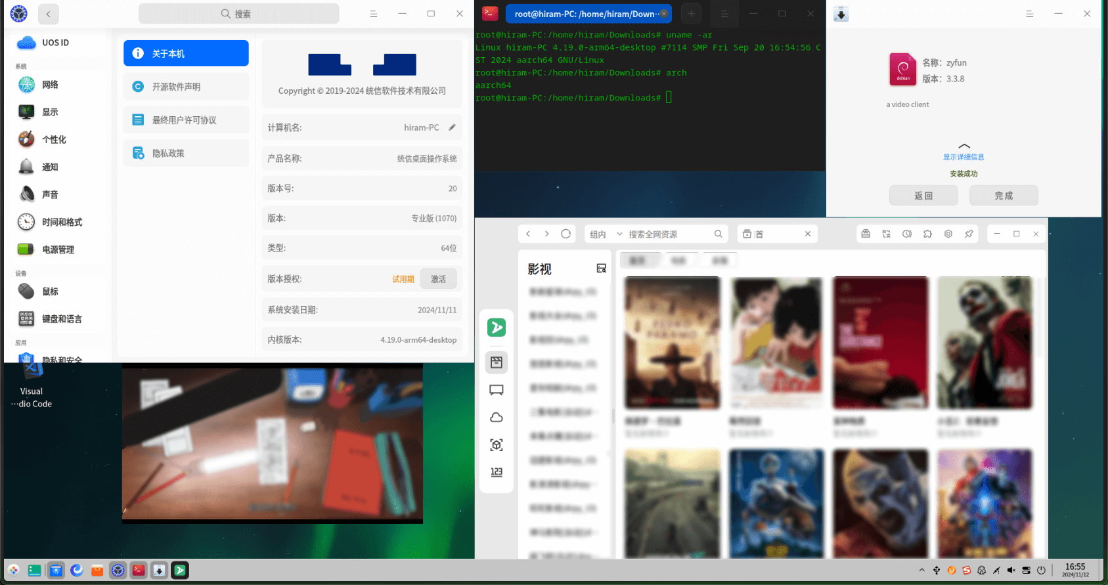The image size is (1108, 585).
Task: Click 返回 in the package installer
Action: click(923, 196)
